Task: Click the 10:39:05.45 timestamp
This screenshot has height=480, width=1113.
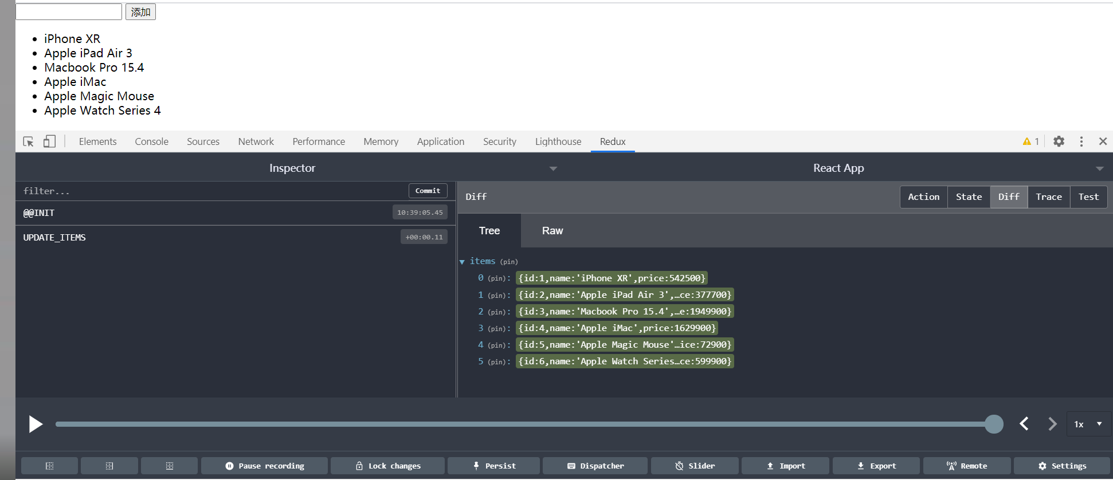Action: [420, 213]
